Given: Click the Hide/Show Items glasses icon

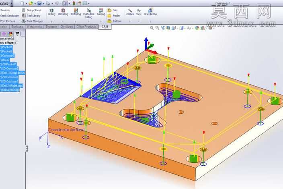Looking at the screenshot, I should [189, 28].
